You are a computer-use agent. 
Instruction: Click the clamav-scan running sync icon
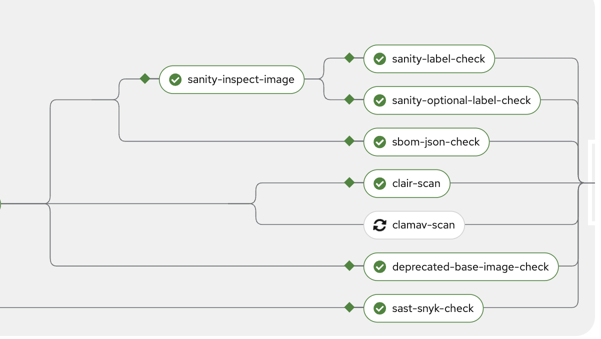(380, 225)
